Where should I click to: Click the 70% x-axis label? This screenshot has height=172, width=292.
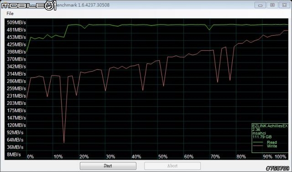(x=215, y=157)
